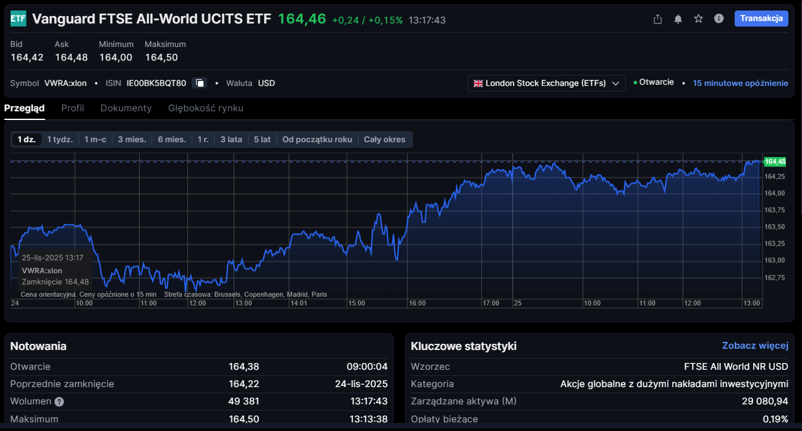Click the ETF logo badge
802x431 pixels.
[19, 19]
